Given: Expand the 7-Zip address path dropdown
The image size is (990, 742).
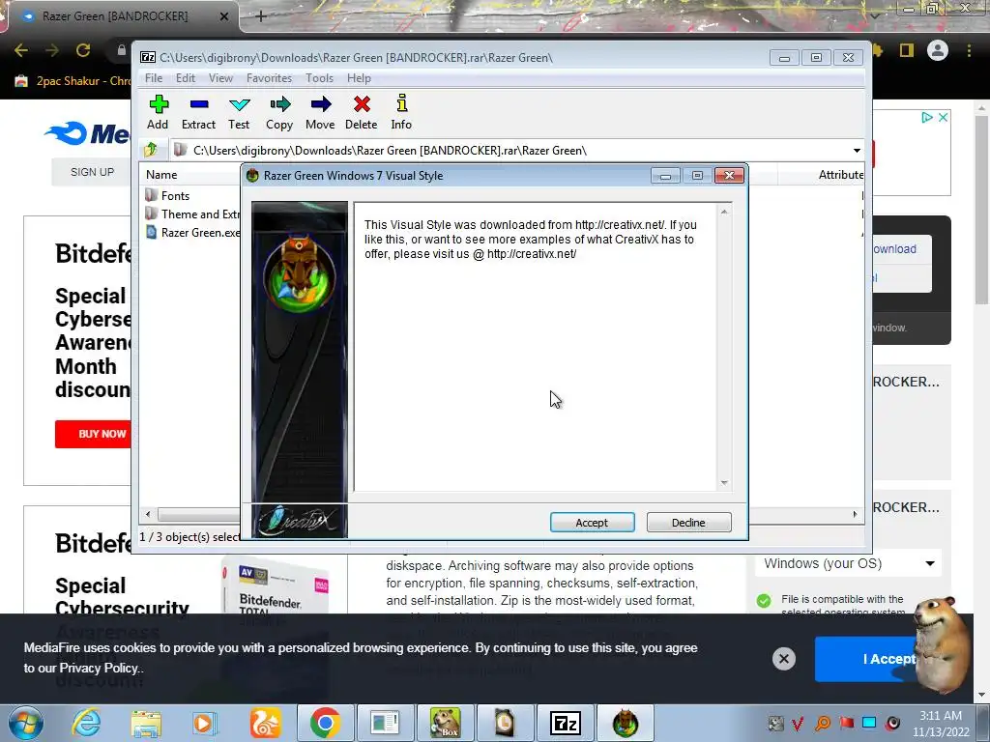Looking at the screenshot, I should coord(857,150).
